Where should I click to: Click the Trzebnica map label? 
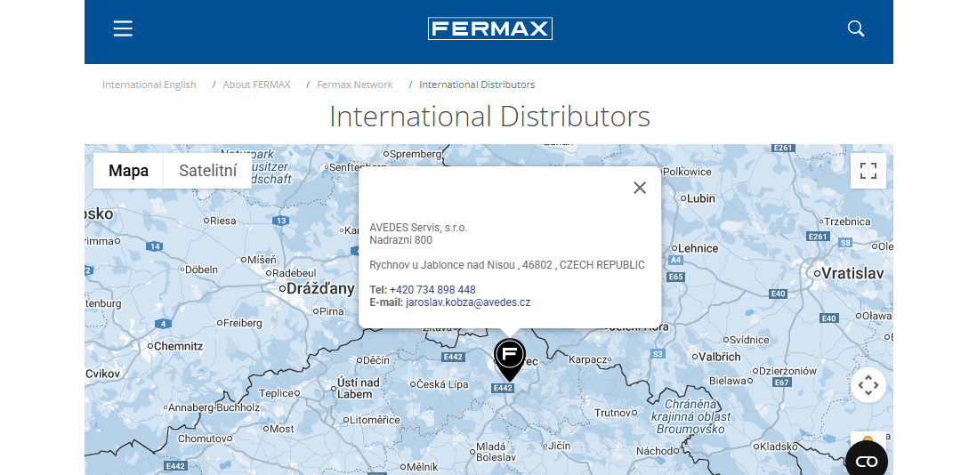click(x=847, y=221)
